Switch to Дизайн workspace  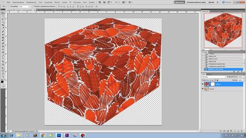211,2
